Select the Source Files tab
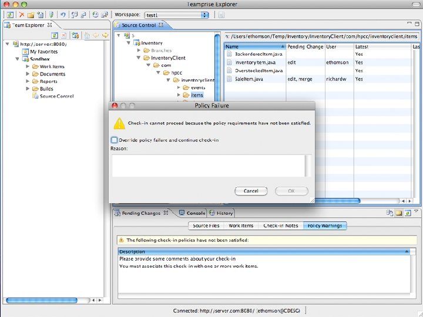The image size is (423, 317). (x=206, y=225)
